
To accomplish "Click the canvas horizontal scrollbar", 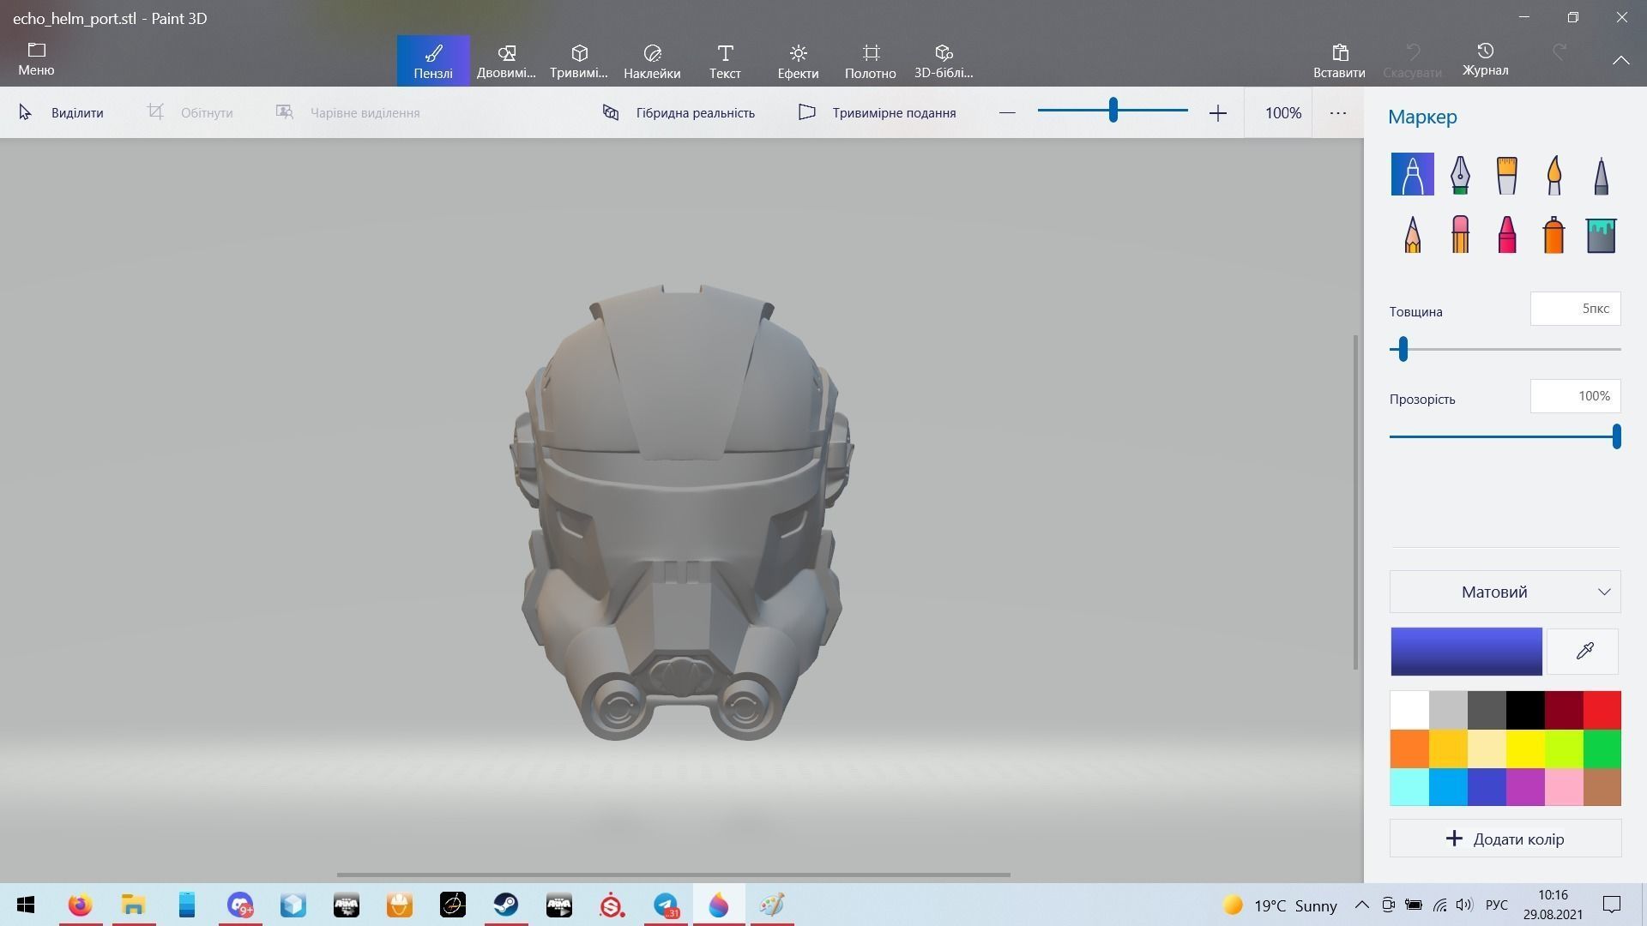I will click(673, 875).
